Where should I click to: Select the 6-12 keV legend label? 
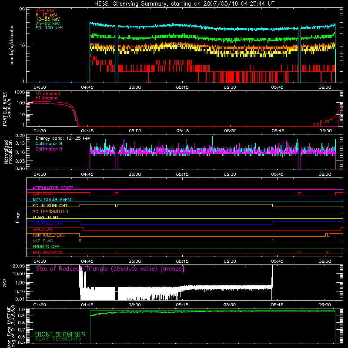coord(47,15)
